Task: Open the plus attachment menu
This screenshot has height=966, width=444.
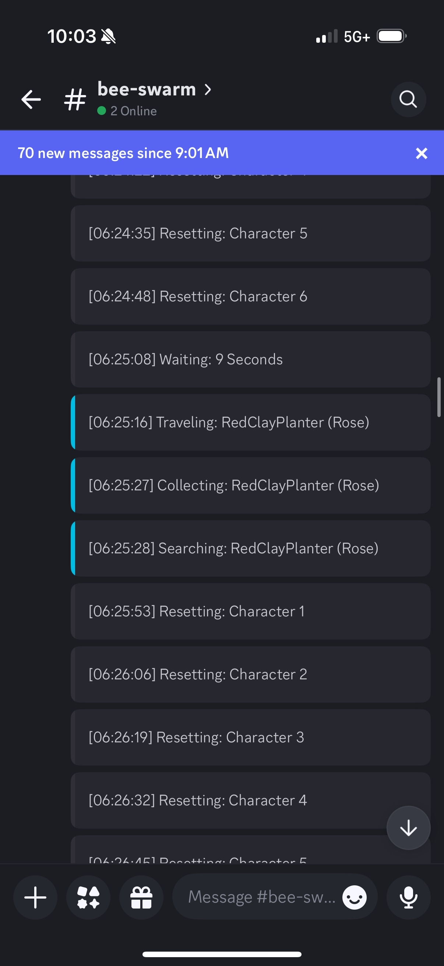Action: (x=35, y=897)
